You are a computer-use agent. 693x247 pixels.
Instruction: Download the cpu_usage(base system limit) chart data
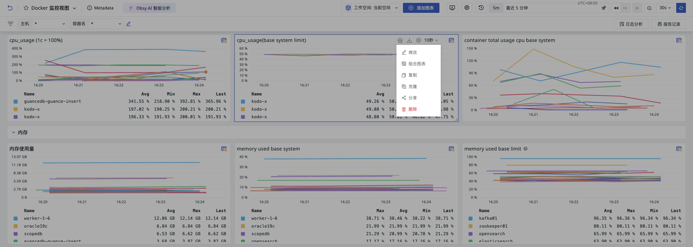pos(409,40)
